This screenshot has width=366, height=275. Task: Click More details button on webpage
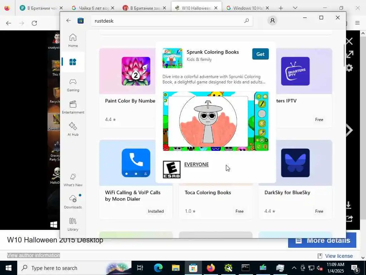click(x=322, y=240)
